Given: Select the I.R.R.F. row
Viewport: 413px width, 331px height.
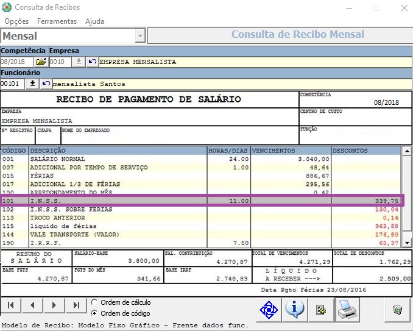Looking at the screenshot, I should [x=201, y=243].
